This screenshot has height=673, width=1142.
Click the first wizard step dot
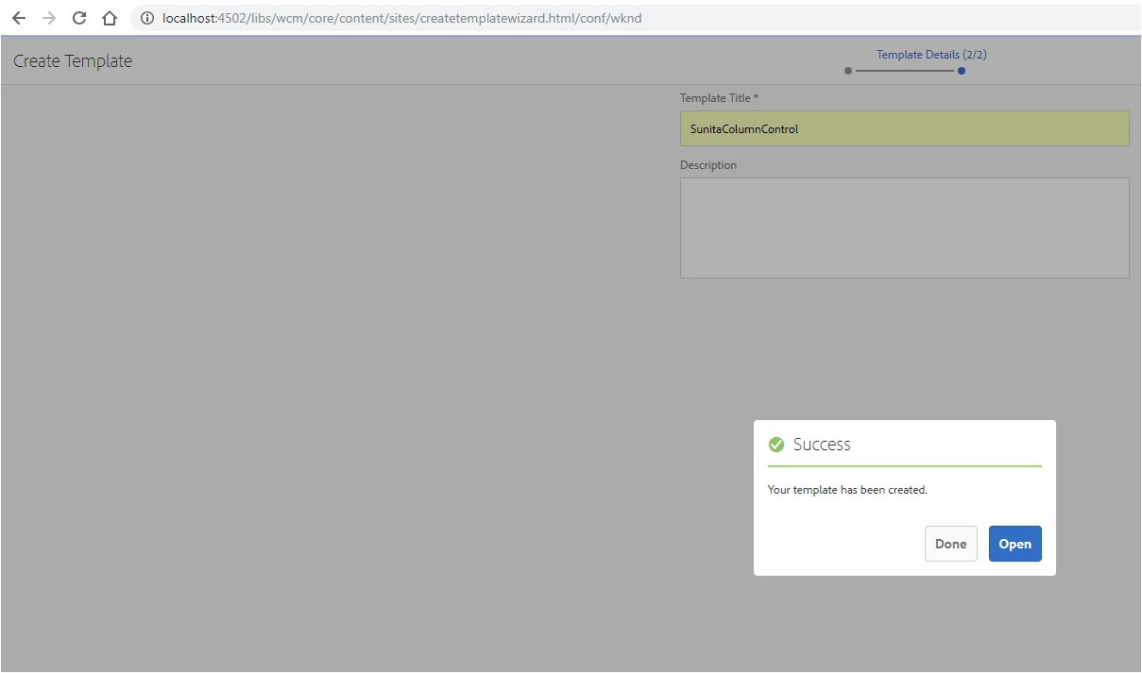pos(848,71)
